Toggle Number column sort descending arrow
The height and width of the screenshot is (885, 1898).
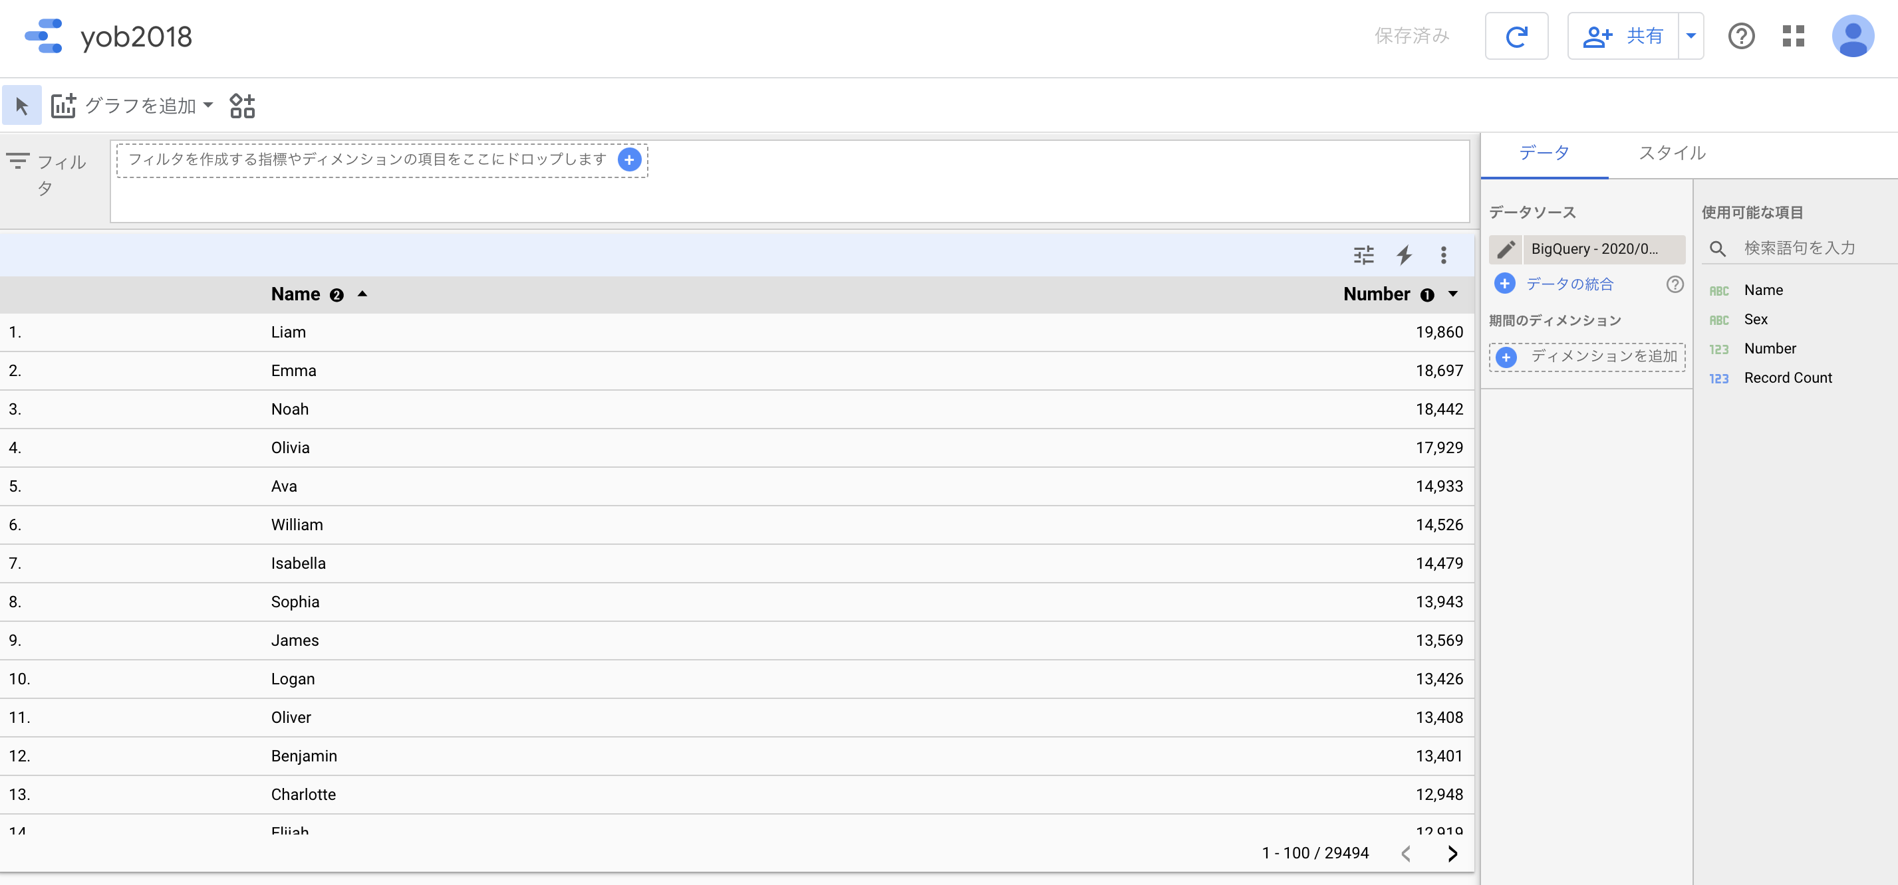[1452, 294]
